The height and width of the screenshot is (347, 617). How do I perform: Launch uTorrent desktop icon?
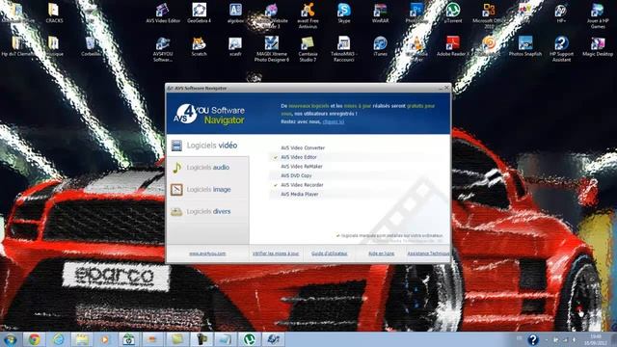click(x=452, y=13)
